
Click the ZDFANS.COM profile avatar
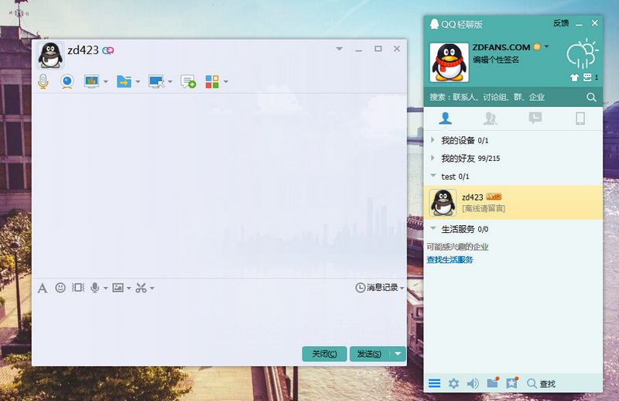[449, 63]
